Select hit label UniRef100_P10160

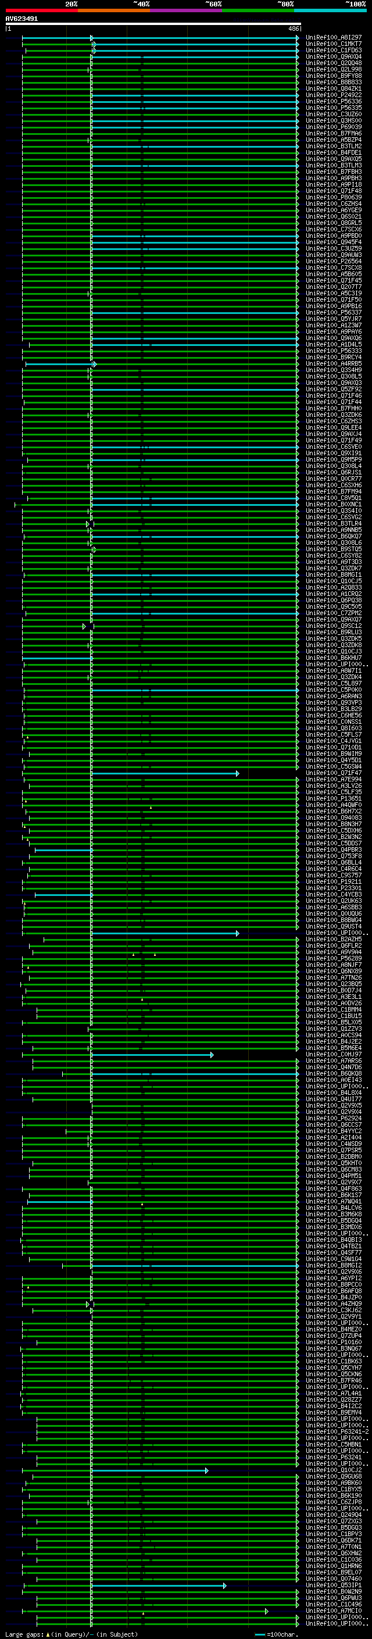(333, 1342)
